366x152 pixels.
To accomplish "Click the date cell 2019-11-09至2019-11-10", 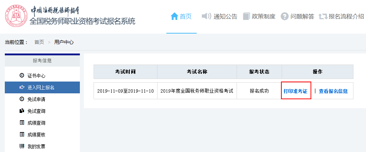I will [125, 91].
